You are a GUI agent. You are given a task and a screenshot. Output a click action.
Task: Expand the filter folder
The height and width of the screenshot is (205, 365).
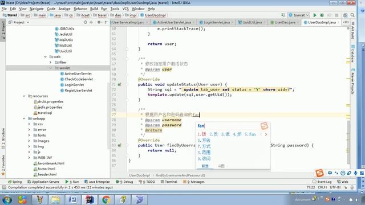click(51, 62)
